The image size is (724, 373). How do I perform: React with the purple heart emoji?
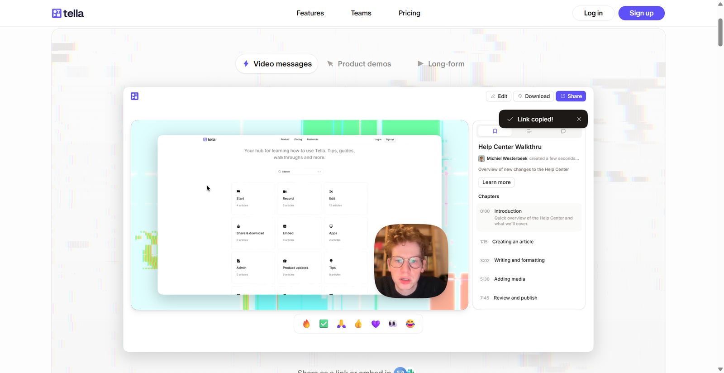click(x=376, y=324)
